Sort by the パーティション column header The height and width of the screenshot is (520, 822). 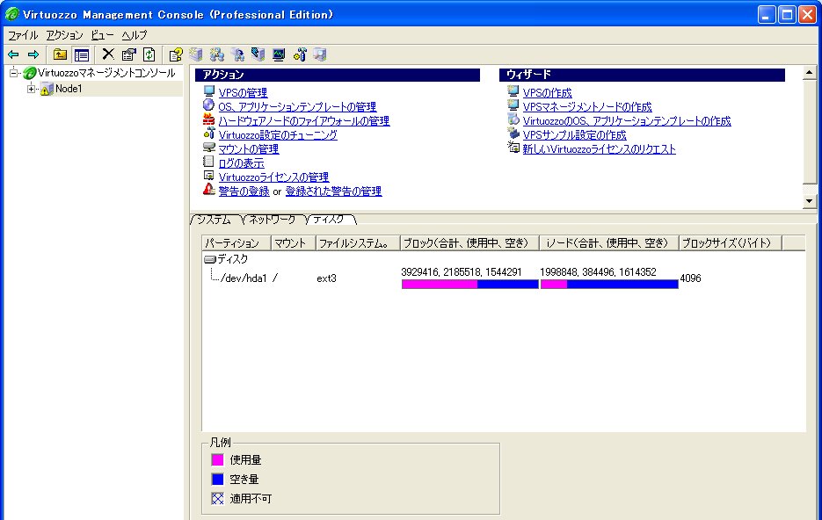tap(236, 243)
